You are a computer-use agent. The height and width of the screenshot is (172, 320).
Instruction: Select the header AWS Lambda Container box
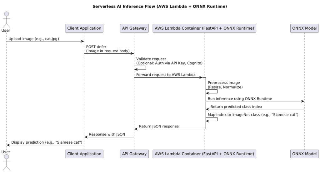[204, 28]
